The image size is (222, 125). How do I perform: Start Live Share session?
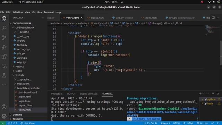tap(28, 123)
